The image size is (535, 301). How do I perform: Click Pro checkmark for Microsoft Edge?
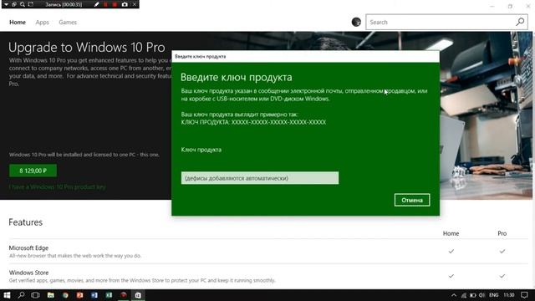[502, 251]
